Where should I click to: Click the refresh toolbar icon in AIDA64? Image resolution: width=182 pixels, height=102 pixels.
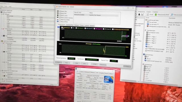pos(136,14)
